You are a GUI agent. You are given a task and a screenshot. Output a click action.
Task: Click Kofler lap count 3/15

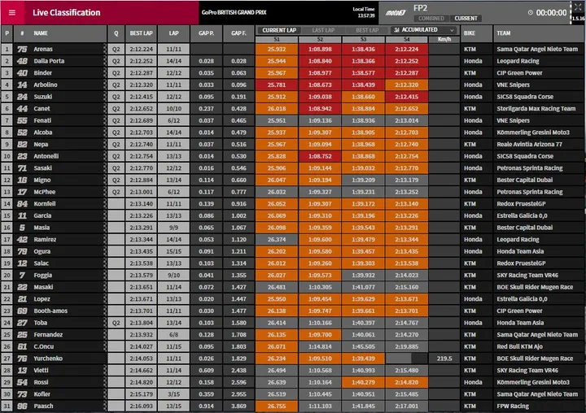pyautogui.click(x=174, y=394)
